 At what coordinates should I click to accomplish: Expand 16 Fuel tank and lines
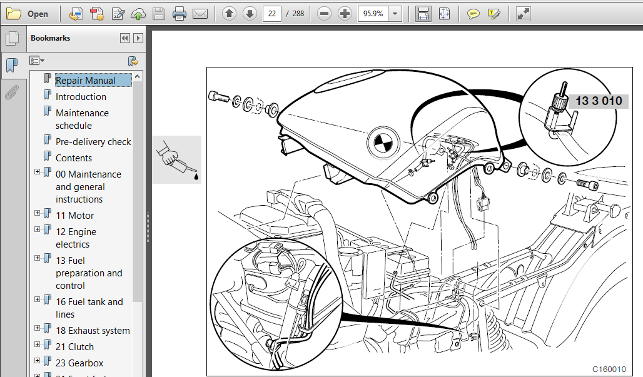37,299
